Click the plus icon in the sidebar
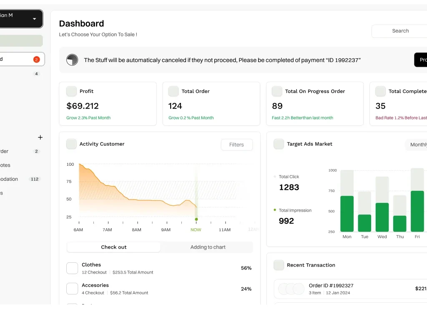The width and height of the screenshot is (427, 309). click(40, 137)
